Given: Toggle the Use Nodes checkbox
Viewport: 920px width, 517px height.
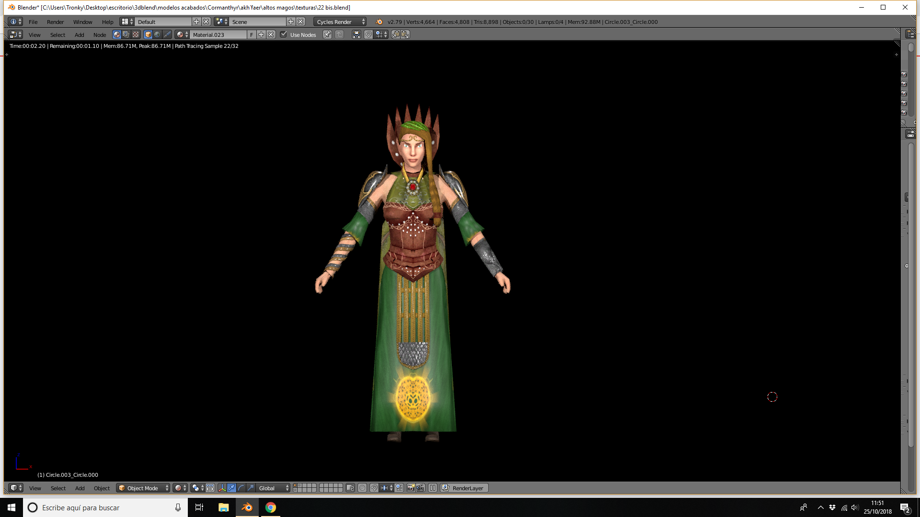Looking at the screenshot, I should (x=284, y=34).
